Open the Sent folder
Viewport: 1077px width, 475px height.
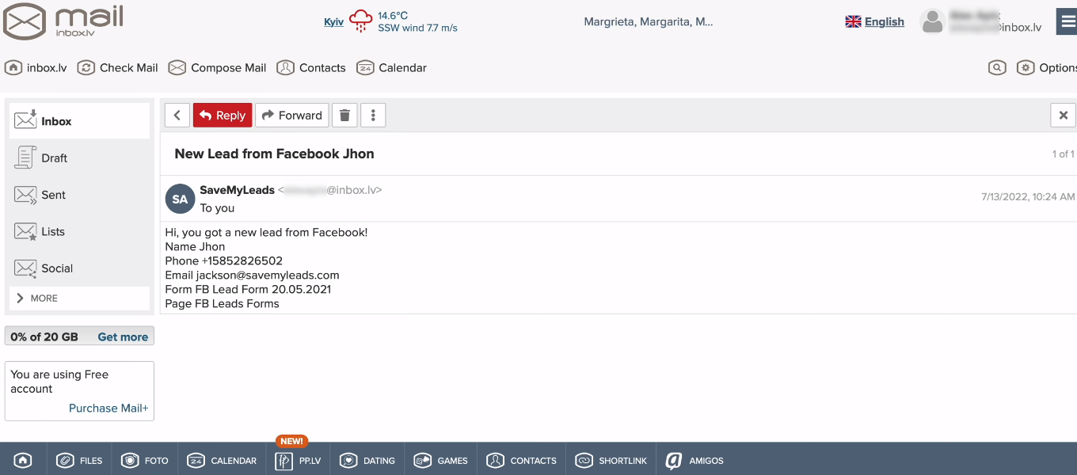[x=79, y=195]
